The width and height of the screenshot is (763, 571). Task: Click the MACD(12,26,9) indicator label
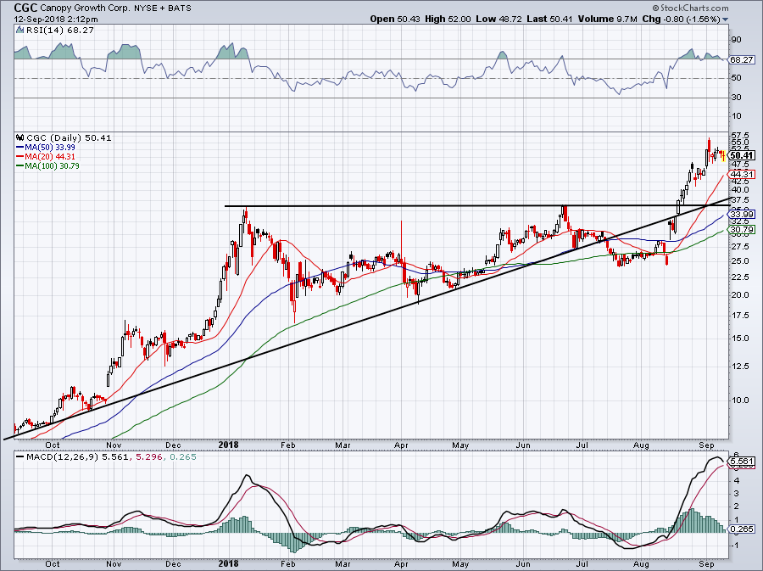[x=62, y=456]
